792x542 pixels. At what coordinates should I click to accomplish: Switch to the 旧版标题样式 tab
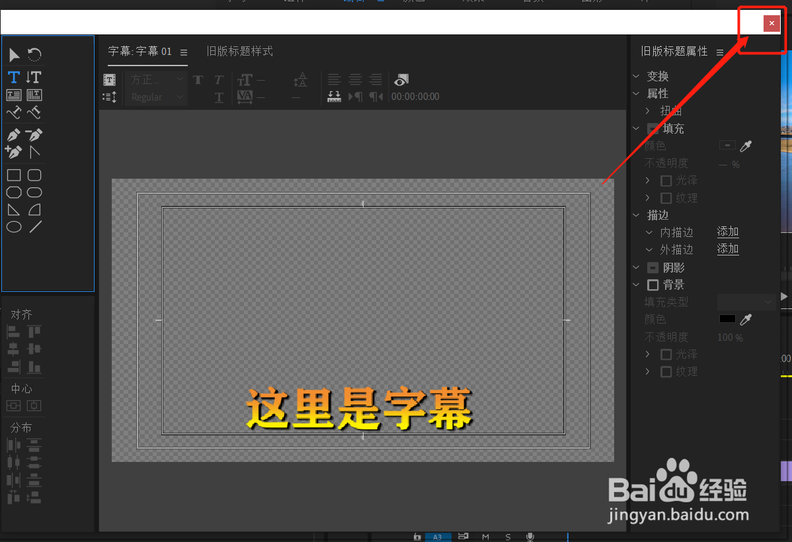pyautogui.click(x=240, y=52)
